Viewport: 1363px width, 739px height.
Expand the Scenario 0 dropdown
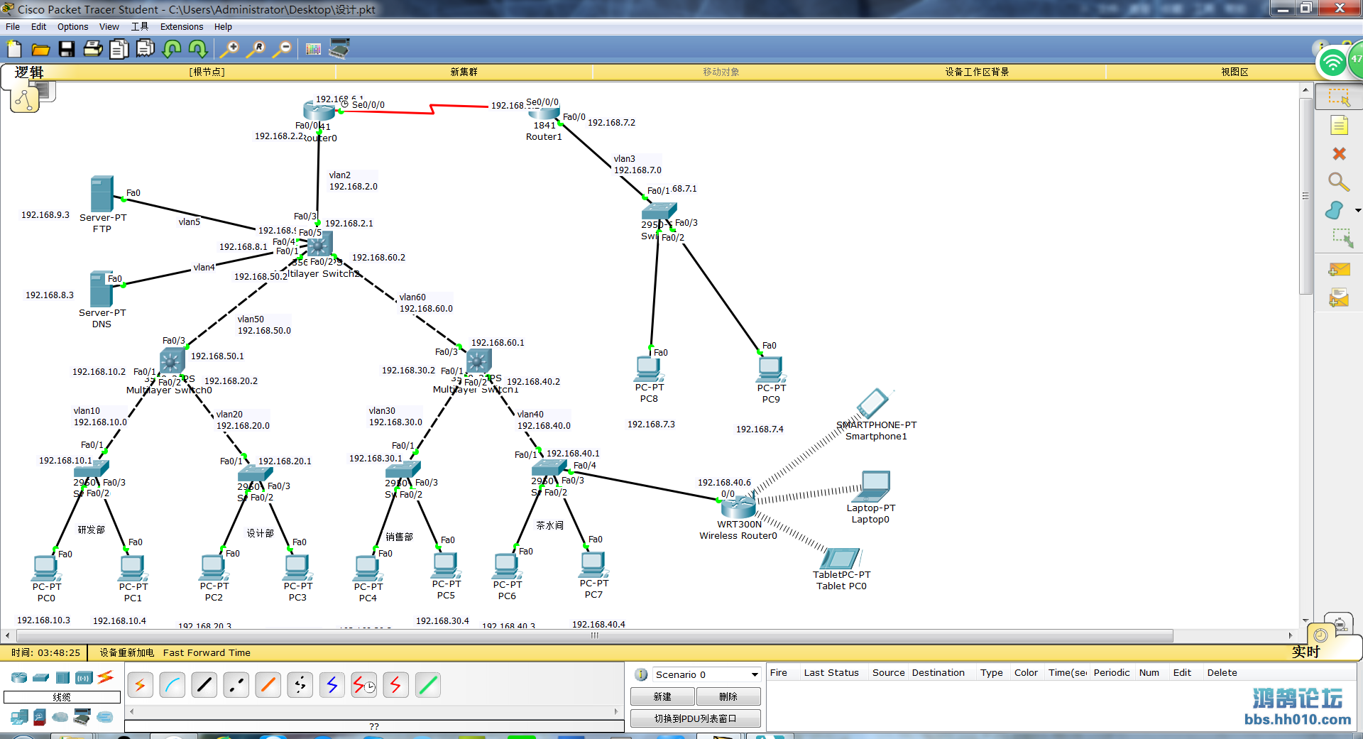(x=755, y=674)
